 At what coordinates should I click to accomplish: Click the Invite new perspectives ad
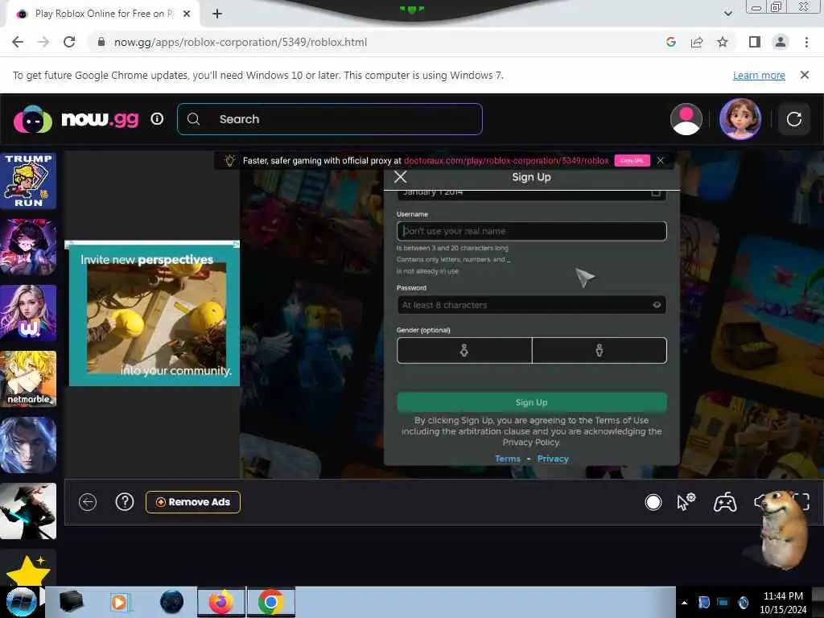click(154, 314)
